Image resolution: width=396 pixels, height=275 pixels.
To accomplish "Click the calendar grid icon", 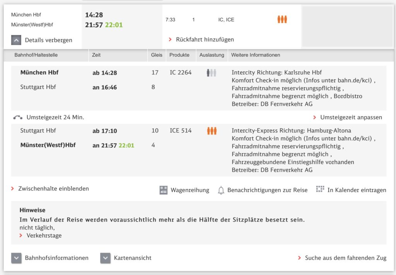I will click(319, 189).
